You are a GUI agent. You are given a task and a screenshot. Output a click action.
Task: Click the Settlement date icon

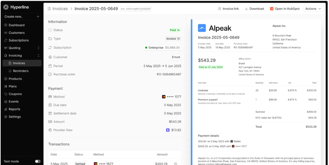(x=50, y=113)
